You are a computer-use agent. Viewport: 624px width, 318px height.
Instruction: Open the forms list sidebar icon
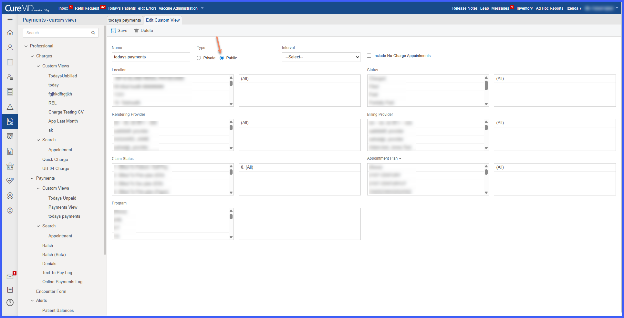tap(10, 92)
